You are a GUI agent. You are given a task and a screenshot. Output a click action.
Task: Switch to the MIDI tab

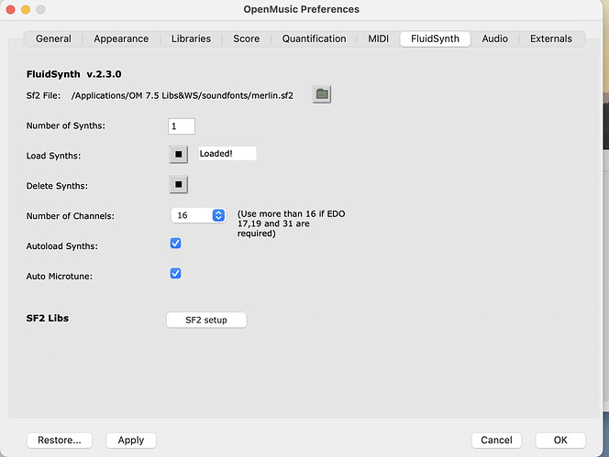pos(378,38)
